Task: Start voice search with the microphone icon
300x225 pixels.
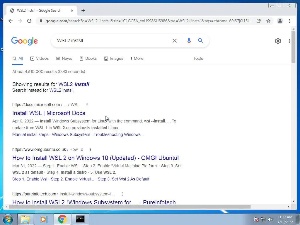Action: pyautogui.click(x=189, y=40)
